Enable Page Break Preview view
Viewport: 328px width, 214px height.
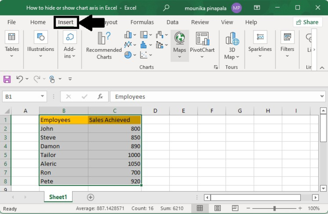[x=234, y=208]
